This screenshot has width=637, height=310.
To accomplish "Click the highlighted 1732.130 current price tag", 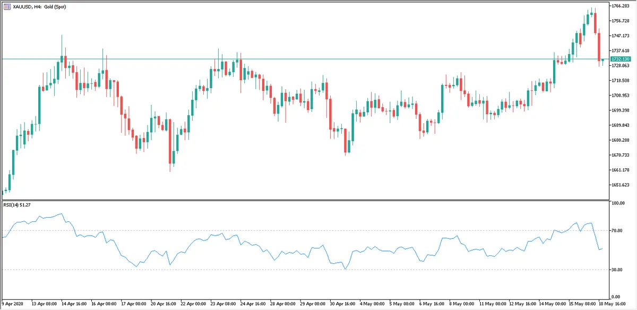I will click(x=620, y=59).
